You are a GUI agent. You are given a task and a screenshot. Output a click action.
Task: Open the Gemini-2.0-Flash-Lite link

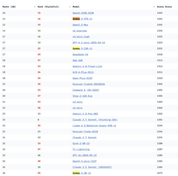(x=87, y=66)
